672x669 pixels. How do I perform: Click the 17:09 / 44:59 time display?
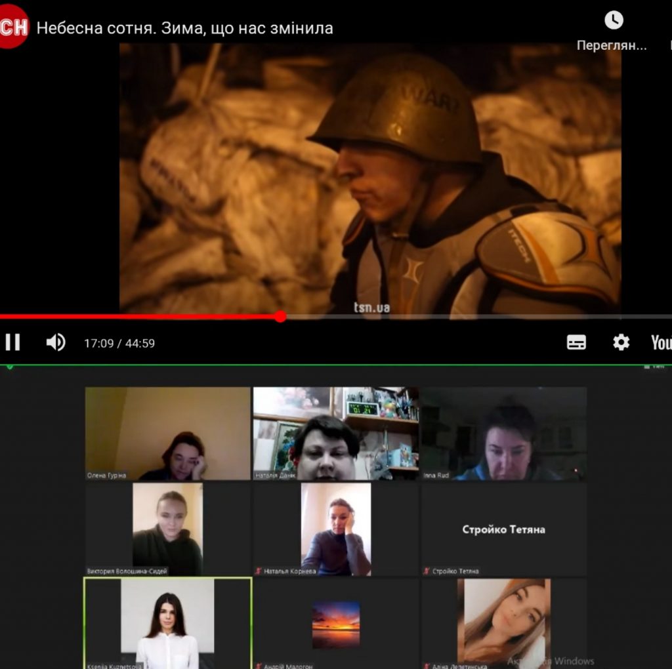pyautogui.click(x=119, y=343)
